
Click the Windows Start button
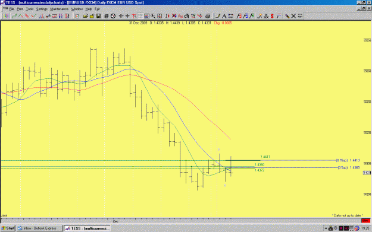click(8, 228)
